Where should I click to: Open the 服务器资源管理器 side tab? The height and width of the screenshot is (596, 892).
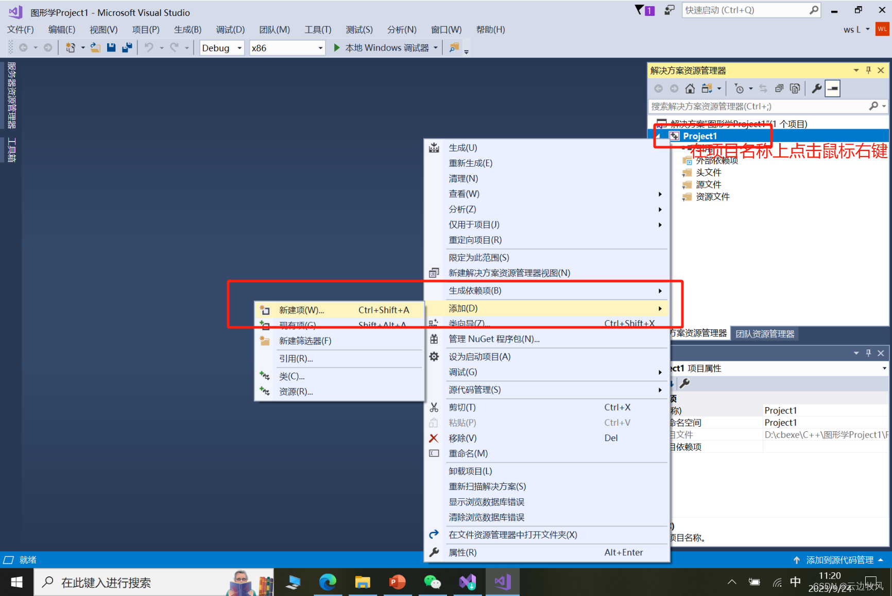pyautogui.click(x=11, y=95)
